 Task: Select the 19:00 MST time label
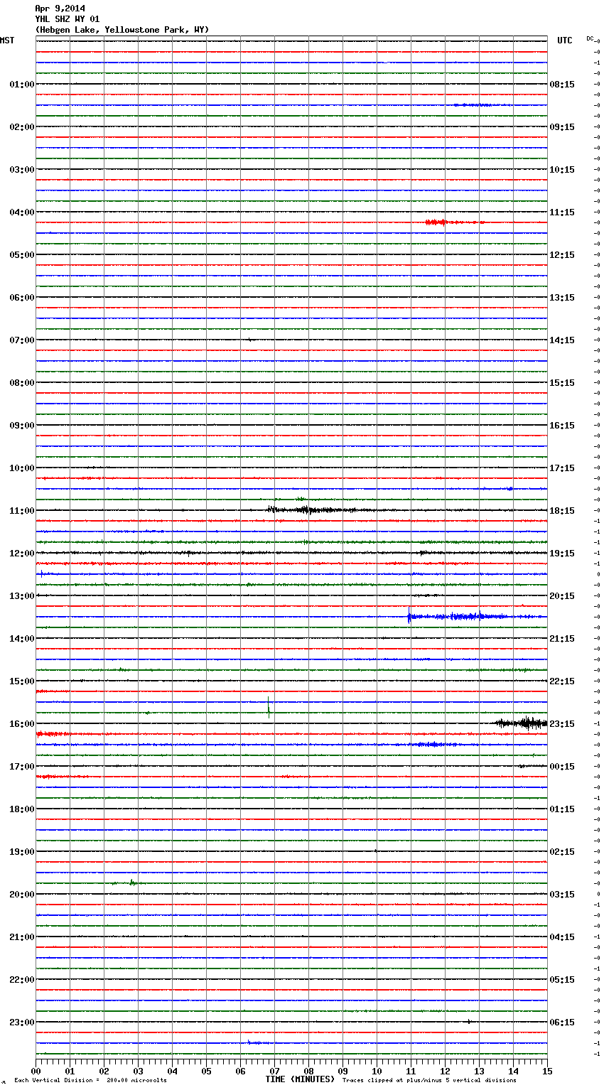point(22,852)
